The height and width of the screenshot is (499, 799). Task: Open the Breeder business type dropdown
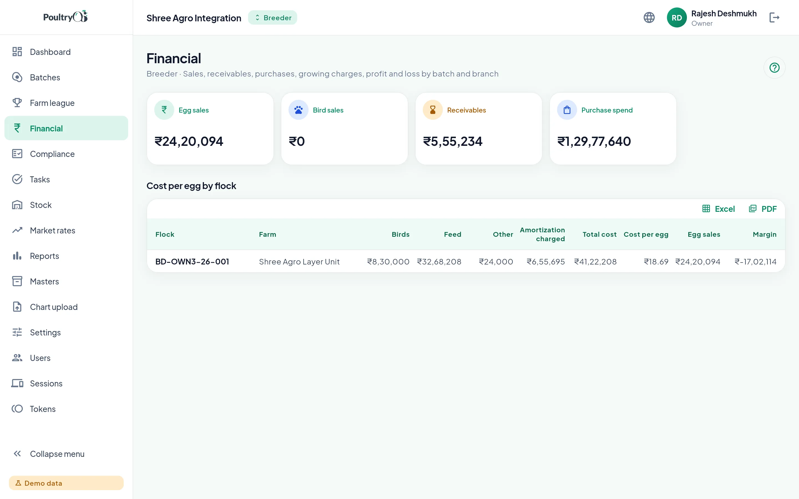[272, 18]
